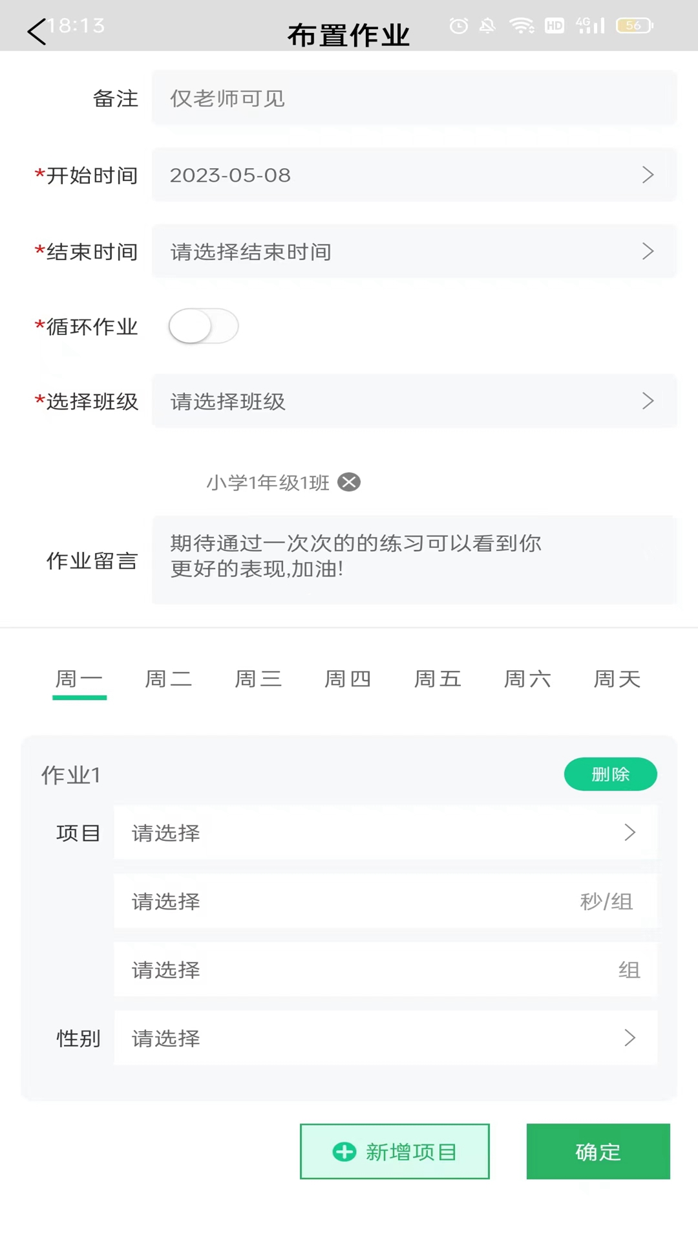This screenshot has width=698, height=1242.
Task: Expand the 选择班级 selector
Action: 414,401
